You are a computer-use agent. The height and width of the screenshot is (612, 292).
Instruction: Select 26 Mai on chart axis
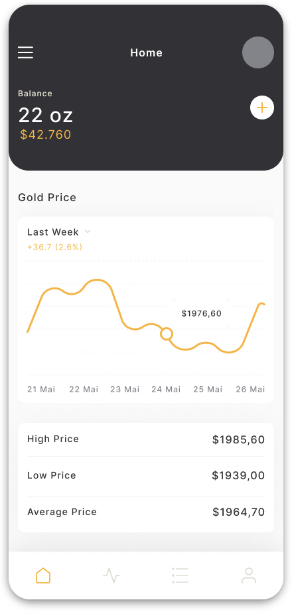point(250,389)
